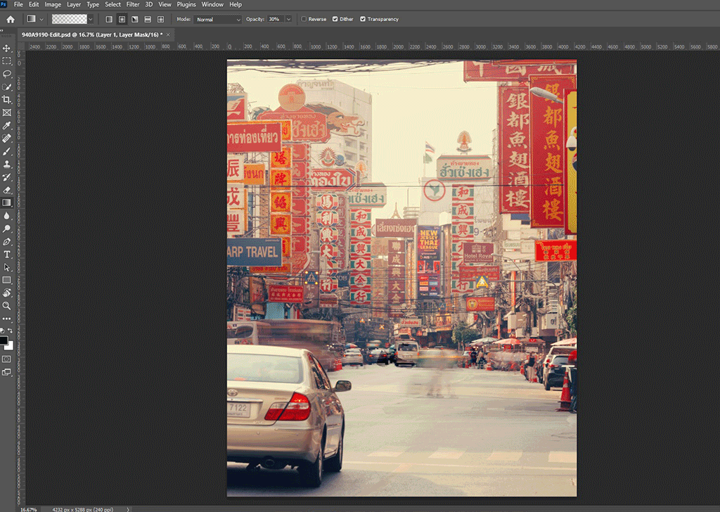Select the Crop tool

[x=7, y=100]
